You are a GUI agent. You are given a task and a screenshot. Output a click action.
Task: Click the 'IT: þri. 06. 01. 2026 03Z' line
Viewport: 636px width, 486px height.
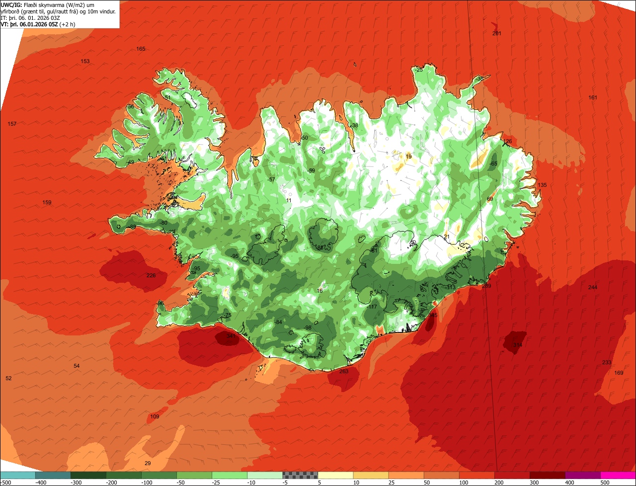tap(30, 18)
